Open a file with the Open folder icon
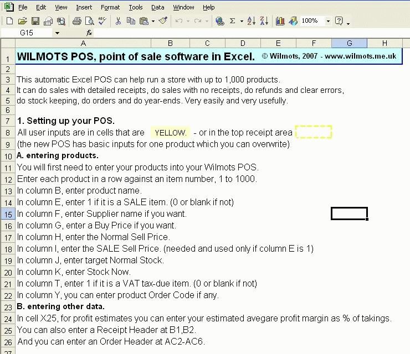 pos(23,20)
